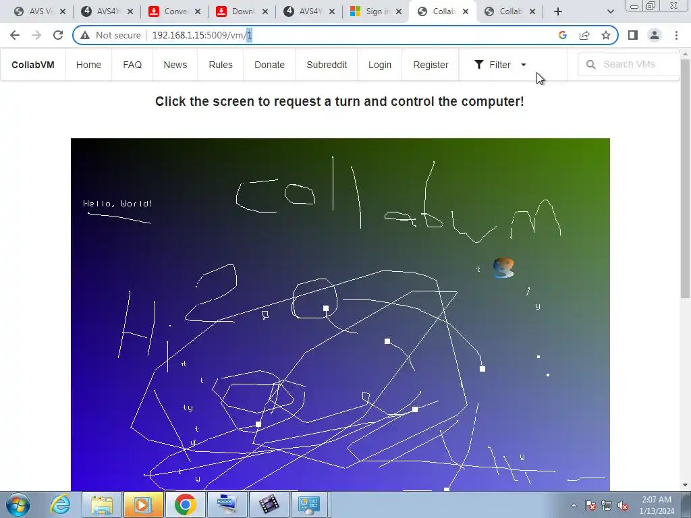Screen dimensions: 691x518
Task: Click the scrollbar down arrow
Action: click(685, 485)
